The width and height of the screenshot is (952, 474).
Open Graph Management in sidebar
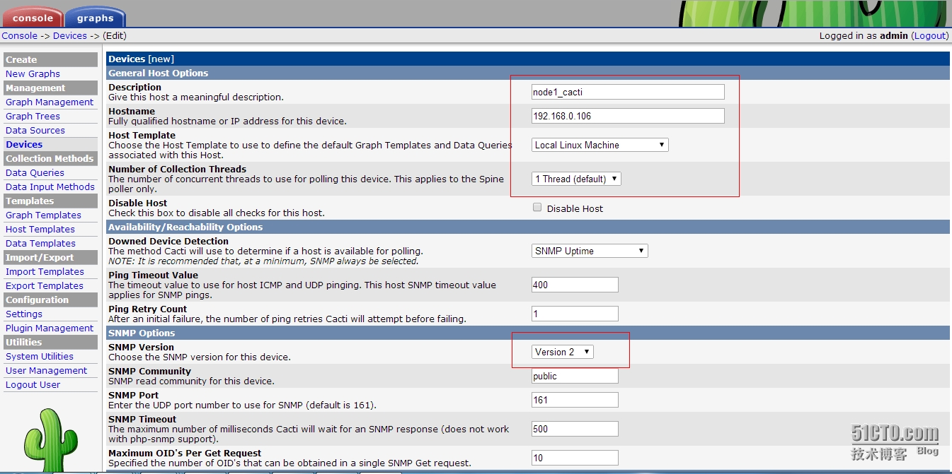[x=50, y=102]
